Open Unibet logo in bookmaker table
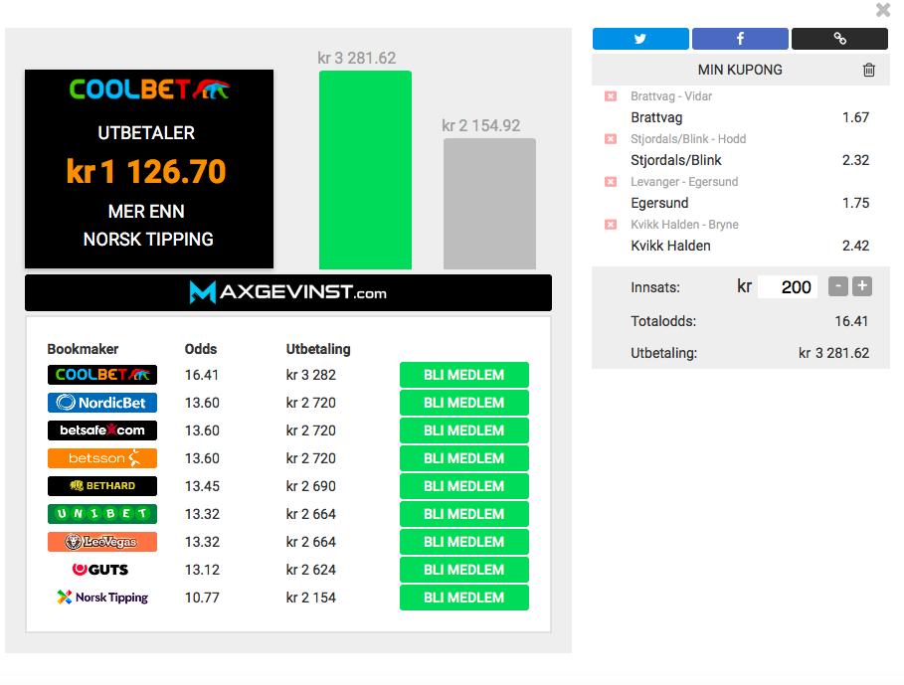The image size is (904, 685). [x=102, y=514]
